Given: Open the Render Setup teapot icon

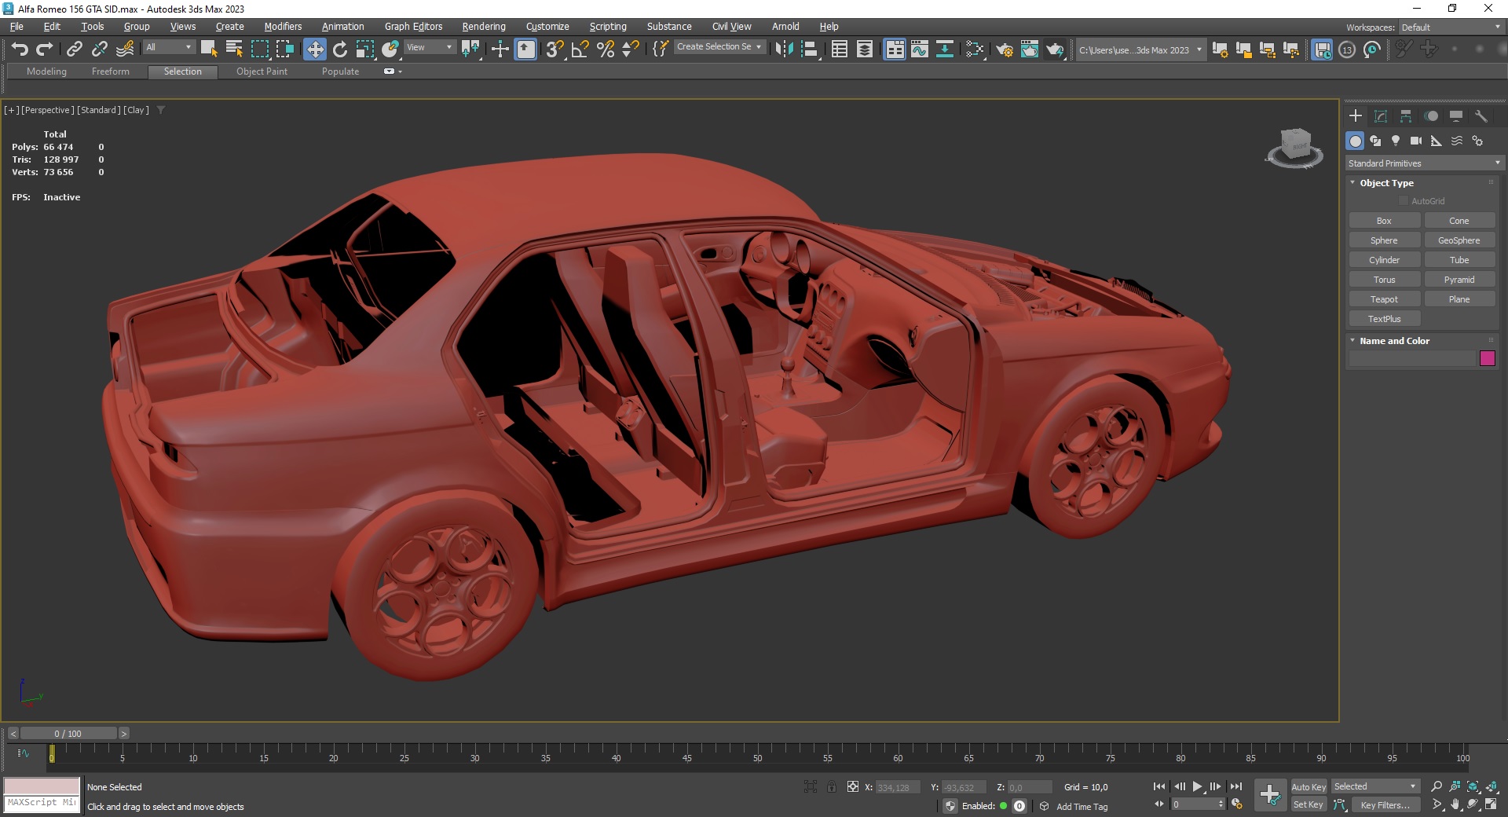Looking at the screenshot, I should 1004,49.
